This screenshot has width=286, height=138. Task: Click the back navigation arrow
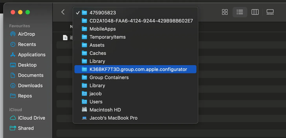pos(63,12)
